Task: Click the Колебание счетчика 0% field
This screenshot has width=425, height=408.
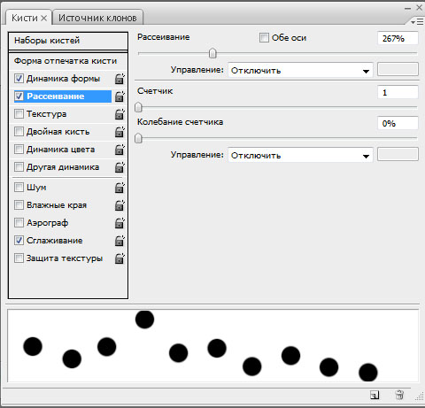Action: (x=398, y=123)
